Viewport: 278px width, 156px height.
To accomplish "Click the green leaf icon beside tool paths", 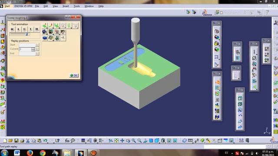I will click(x=57, y=38).
